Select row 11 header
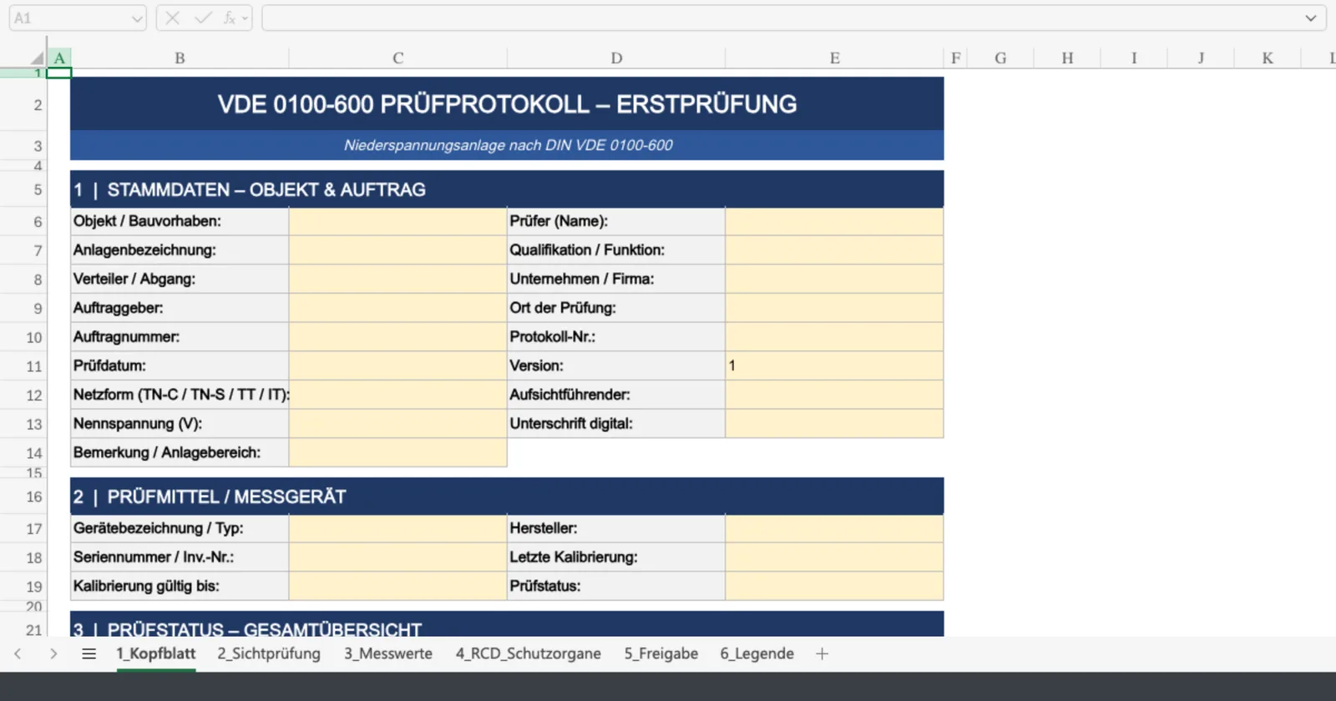The height and width of the screenshot is (701, 1336). pyautogui.click(x=23, y=366)
